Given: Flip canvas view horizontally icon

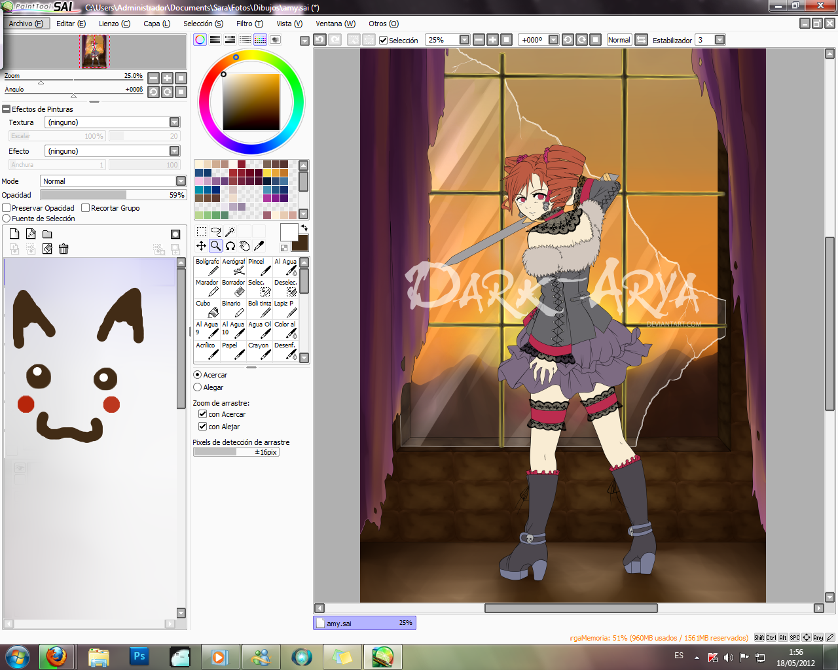Looking at the screenshot, I should pos(642,40).
